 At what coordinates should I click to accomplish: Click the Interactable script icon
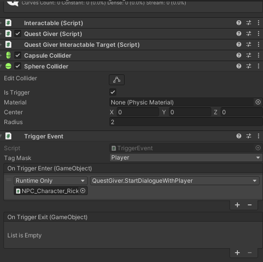[8, 23]
